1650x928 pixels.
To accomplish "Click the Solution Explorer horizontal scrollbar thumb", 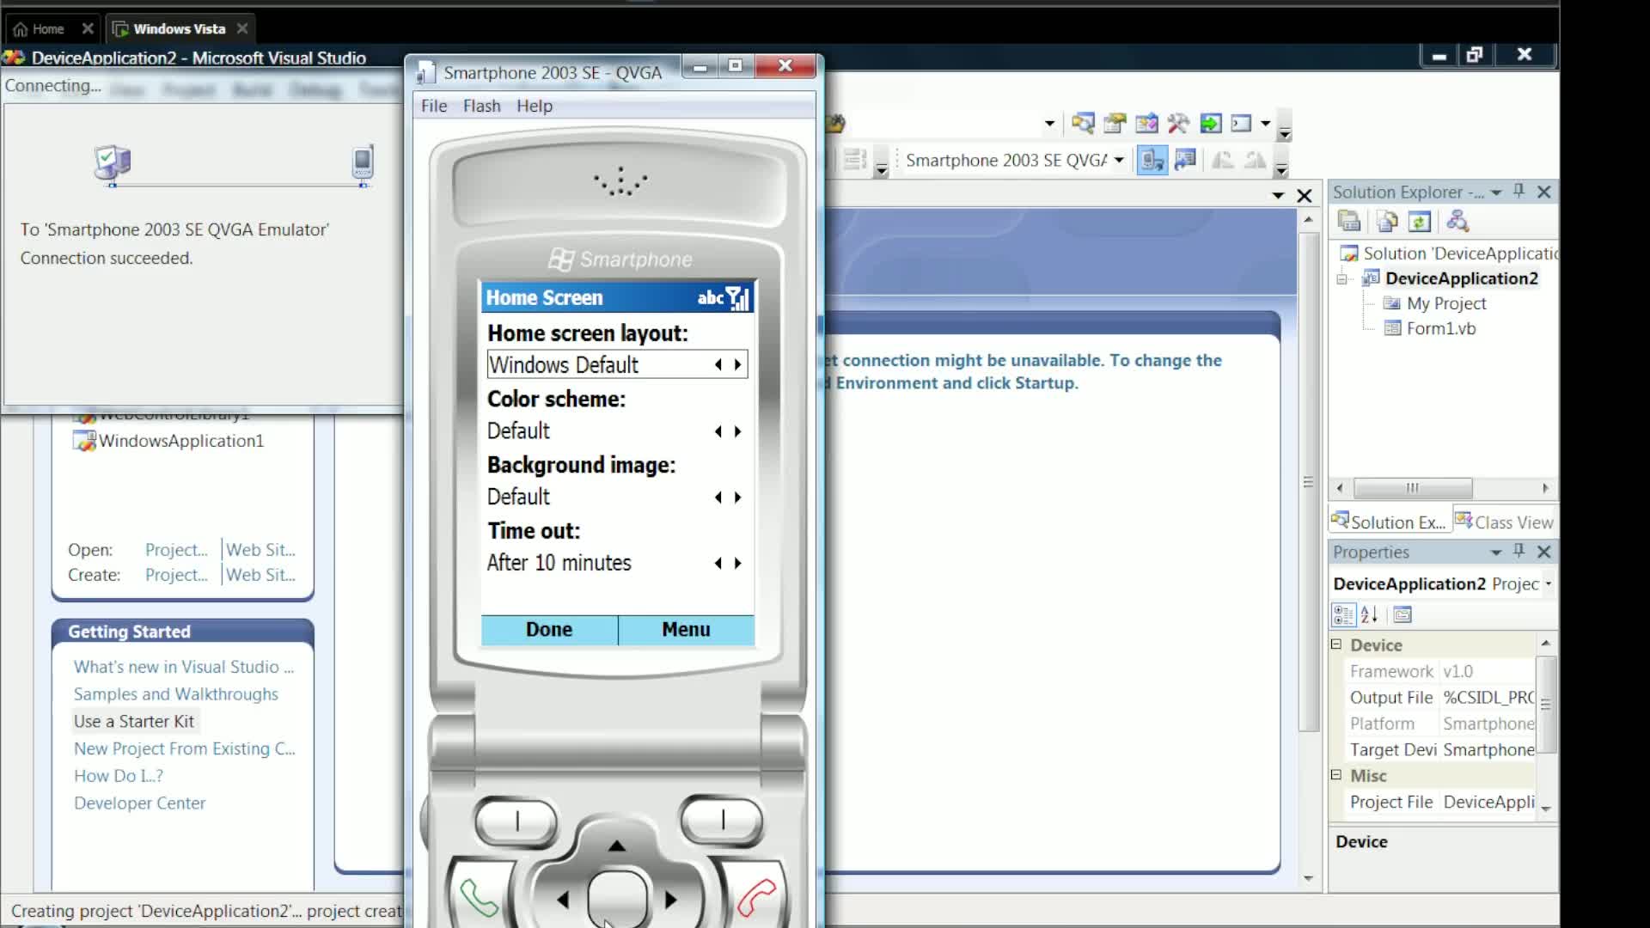I will click(1413, 488).
